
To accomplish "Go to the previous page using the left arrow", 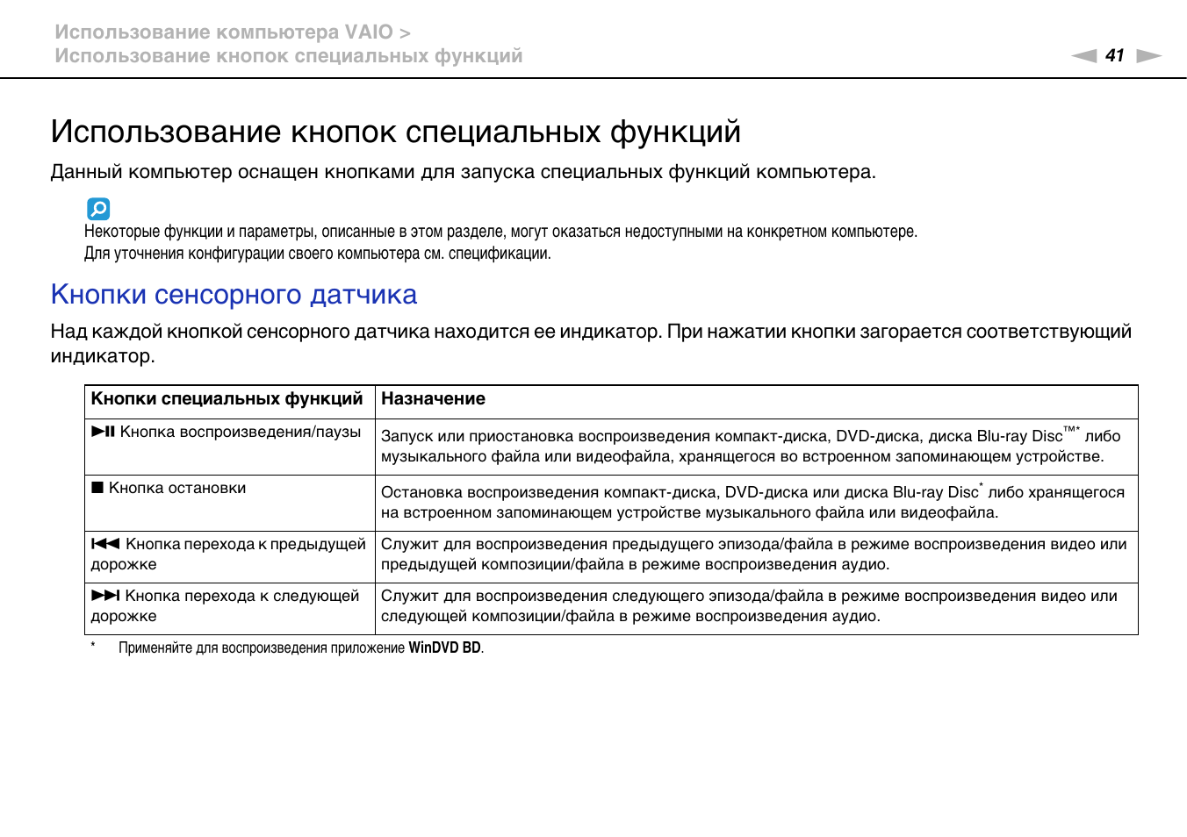I will point(1084,56).
